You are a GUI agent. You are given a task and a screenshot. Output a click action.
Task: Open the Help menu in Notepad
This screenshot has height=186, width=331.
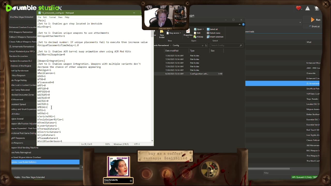pos(67,17)
